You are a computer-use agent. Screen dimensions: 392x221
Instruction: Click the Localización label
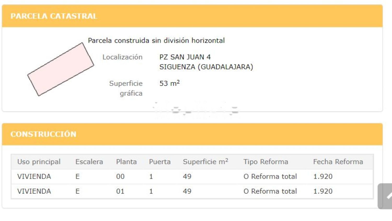point(122,57)
